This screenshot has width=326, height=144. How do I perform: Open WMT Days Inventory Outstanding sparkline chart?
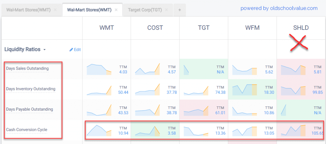click(99, 90)
